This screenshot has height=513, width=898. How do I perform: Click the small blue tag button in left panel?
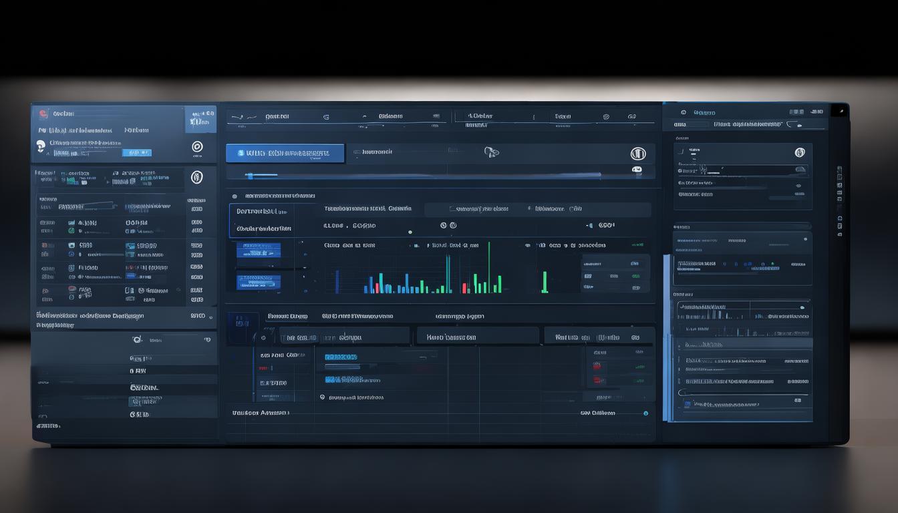click(x=137, y=153)
